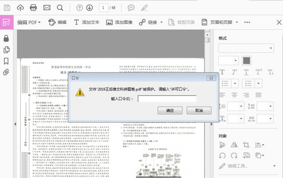The image size is (283, 178).
Task: Collapse the right pane arrow
Action: tap(212, 124)
